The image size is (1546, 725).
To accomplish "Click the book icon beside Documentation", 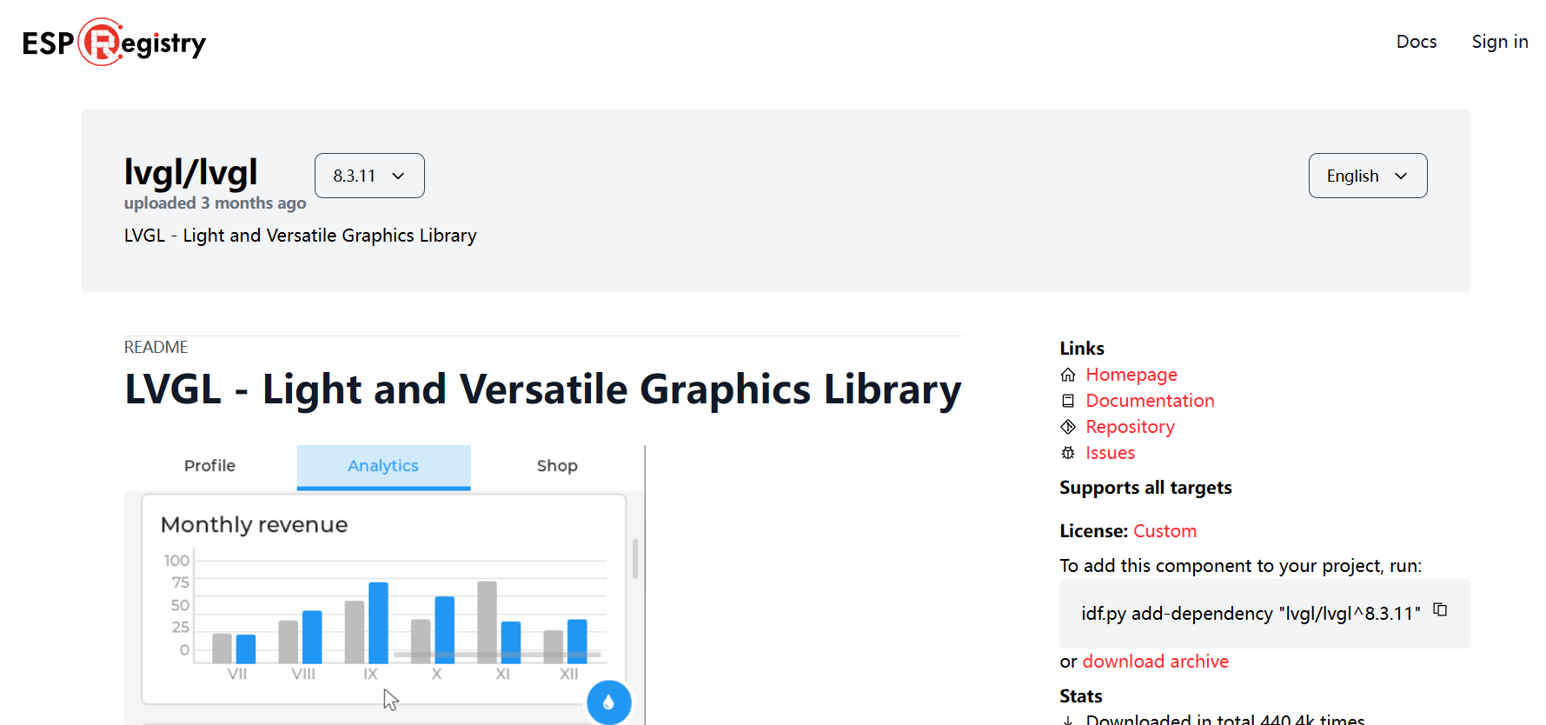I will click(1068, 401).
